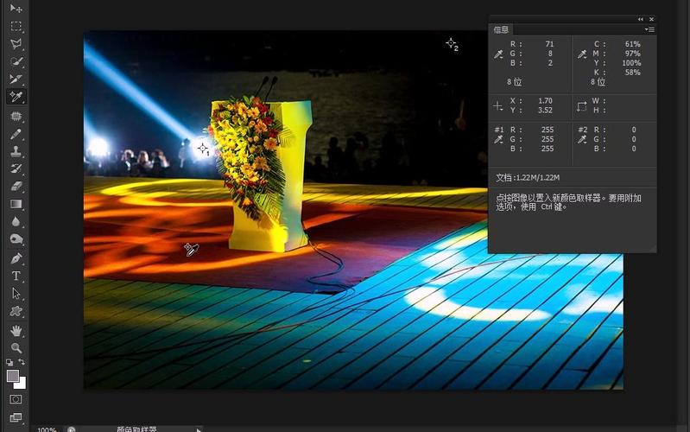
Task: Pick the Brush tool
Action: 16,134
